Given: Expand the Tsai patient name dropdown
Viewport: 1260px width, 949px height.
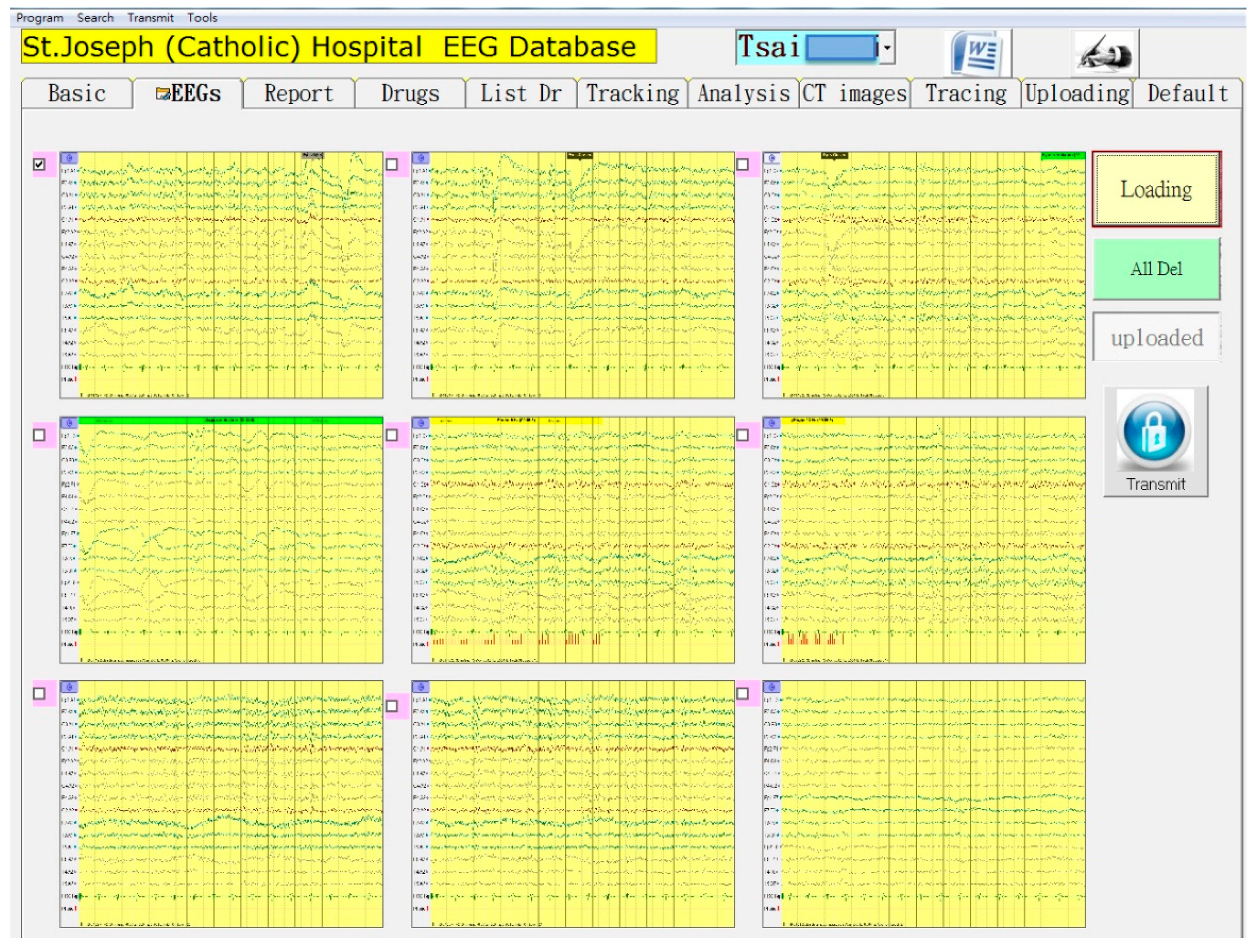Looking at the screenshot, I should (887, 47).
